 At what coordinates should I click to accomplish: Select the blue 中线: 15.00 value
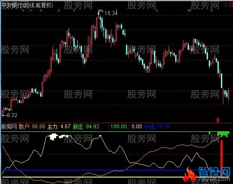coord(157,127)
